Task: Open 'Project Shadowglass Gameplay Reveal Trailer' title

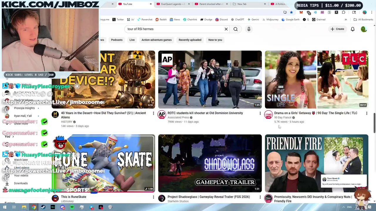Action: tap(209, 197)
